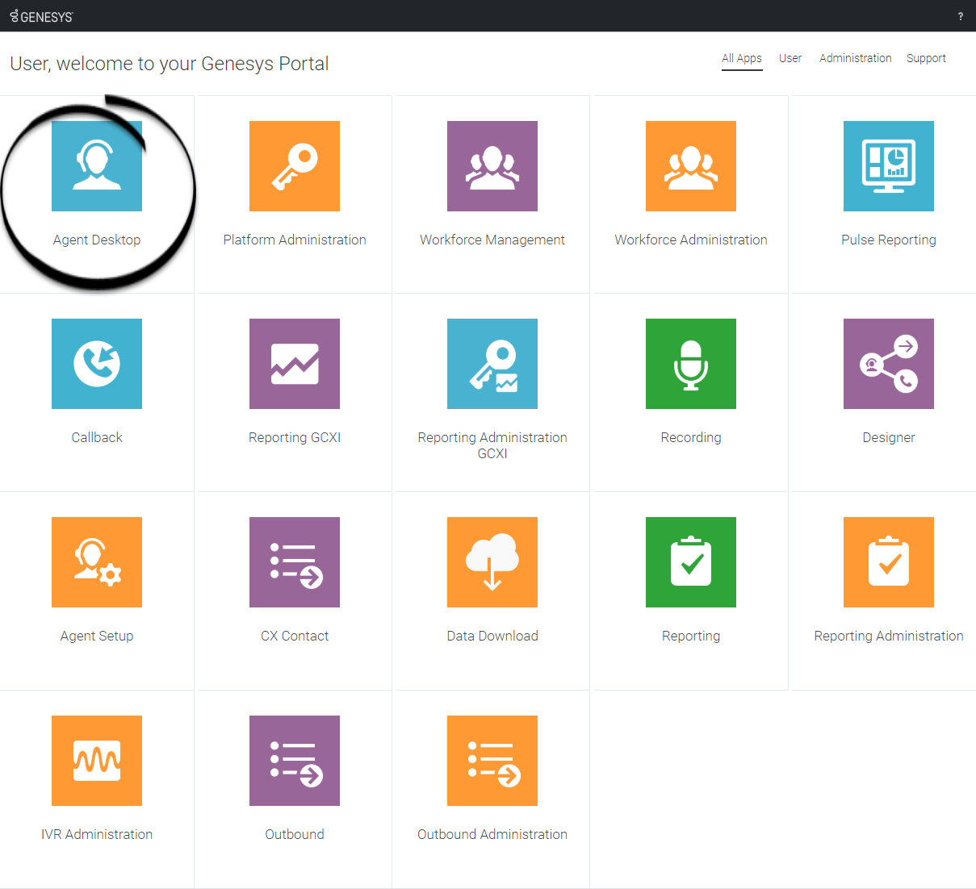The width and height of the screenshot is (976, 889).
Task: Click the welcome heading text
Action: point(170,64)
